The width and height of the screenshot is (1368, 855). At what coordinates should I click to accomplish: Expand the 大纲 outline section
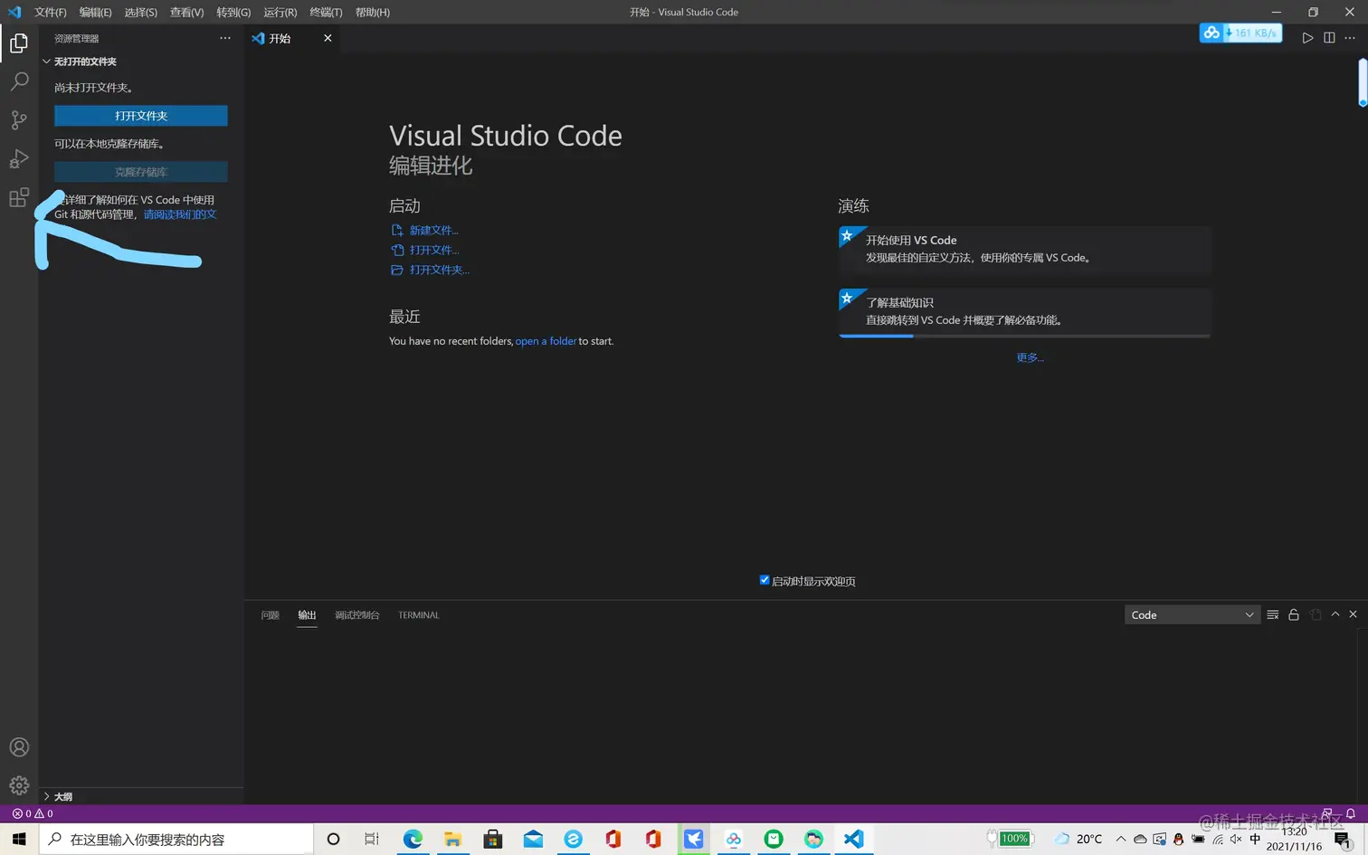(141, 796)
